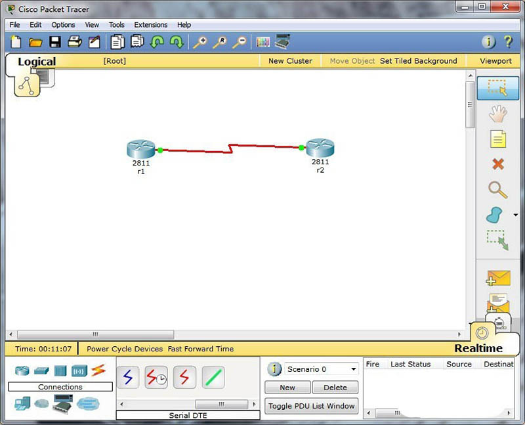The height and width of the screenshot is (425, 525).
Task: Copy selection with the copy icon
Action: click(x=117, y=42)
